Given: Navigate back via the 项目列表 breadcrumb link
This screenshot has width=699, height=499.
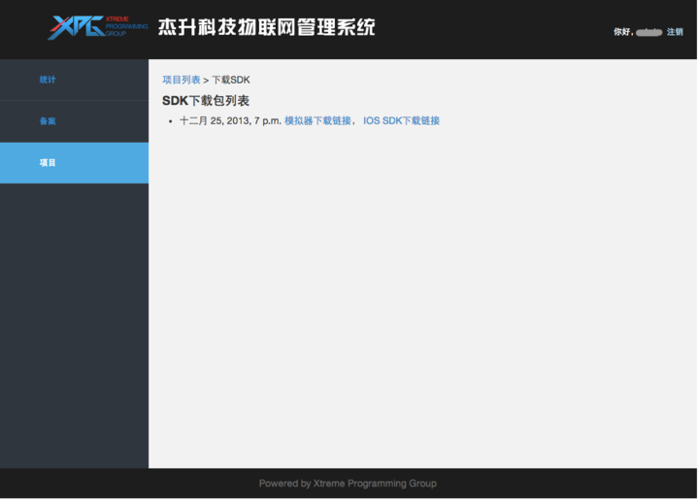Looking at the screenshot, I should click(181, 80).
